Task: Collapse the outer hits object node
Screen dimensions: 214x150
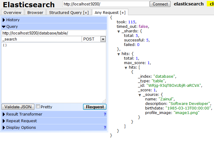Action: click(119, 54)
